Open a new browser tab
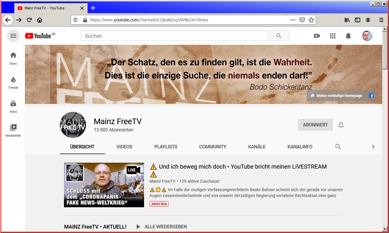Screen dimensions: 389x233 click(93, 8)
